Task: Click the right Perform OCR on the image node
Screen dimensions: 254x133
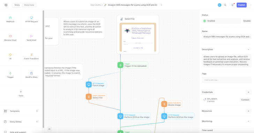Action: (x=178, y=116)
